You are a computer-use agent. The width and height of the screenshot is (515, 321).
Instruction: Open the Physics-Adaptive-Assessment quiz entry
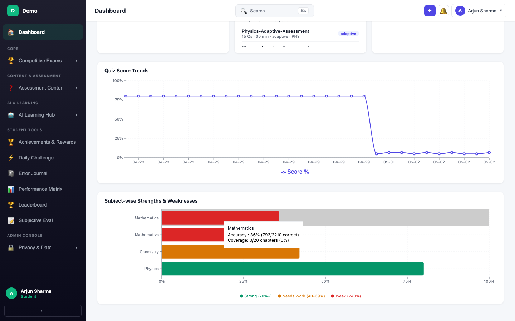tap(300, 34)
